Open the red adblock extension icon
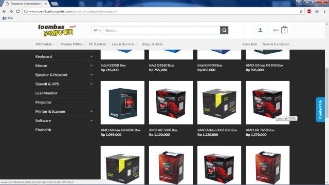The height and width of the screenshot is (185, 329). [309, 11]
